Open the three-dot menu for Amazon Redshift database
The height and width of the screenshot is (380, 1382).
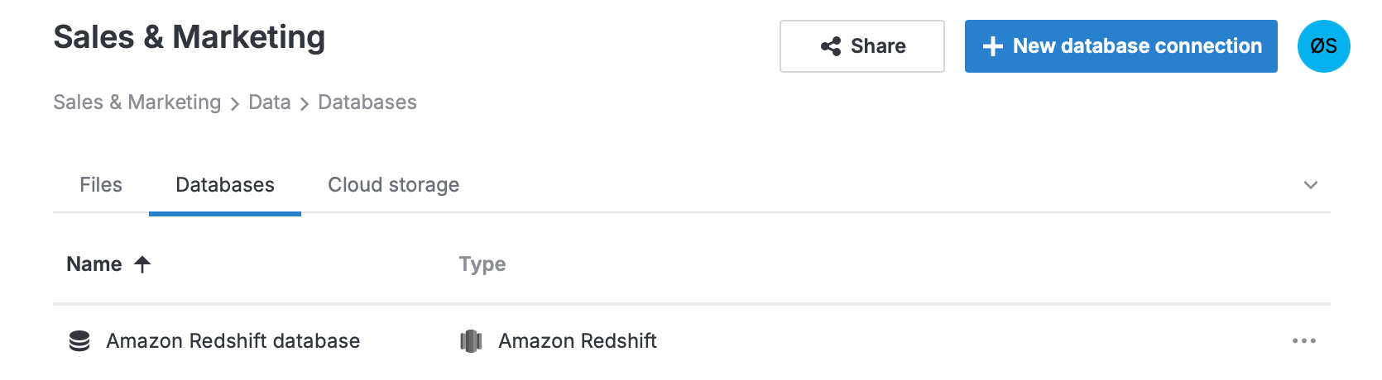[x=1303, y=341]
